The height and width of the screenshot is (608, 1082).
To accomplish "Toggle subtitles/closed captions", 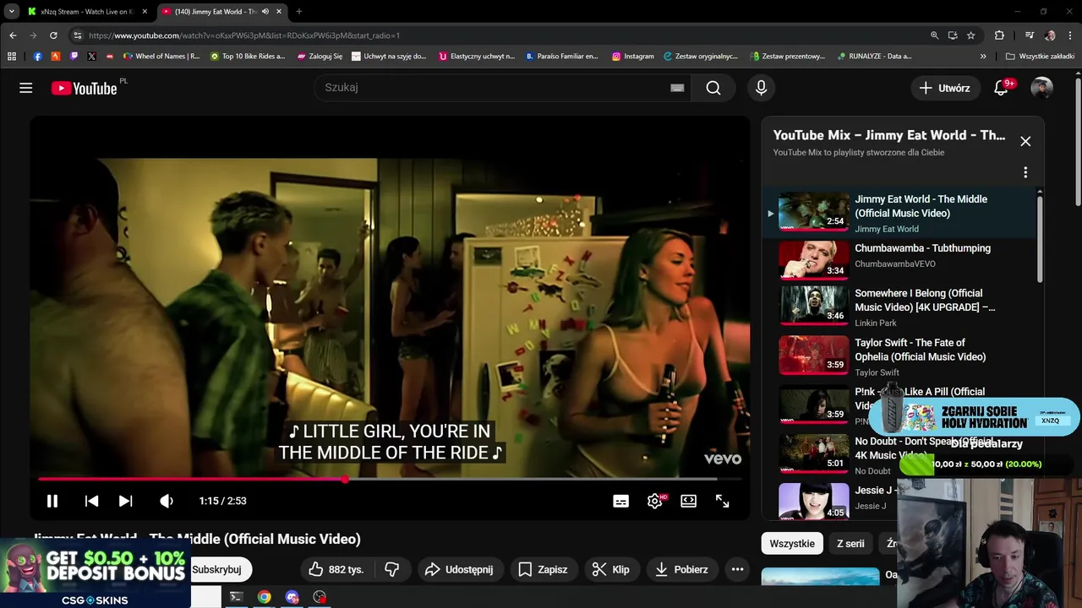I will (620, 501).
